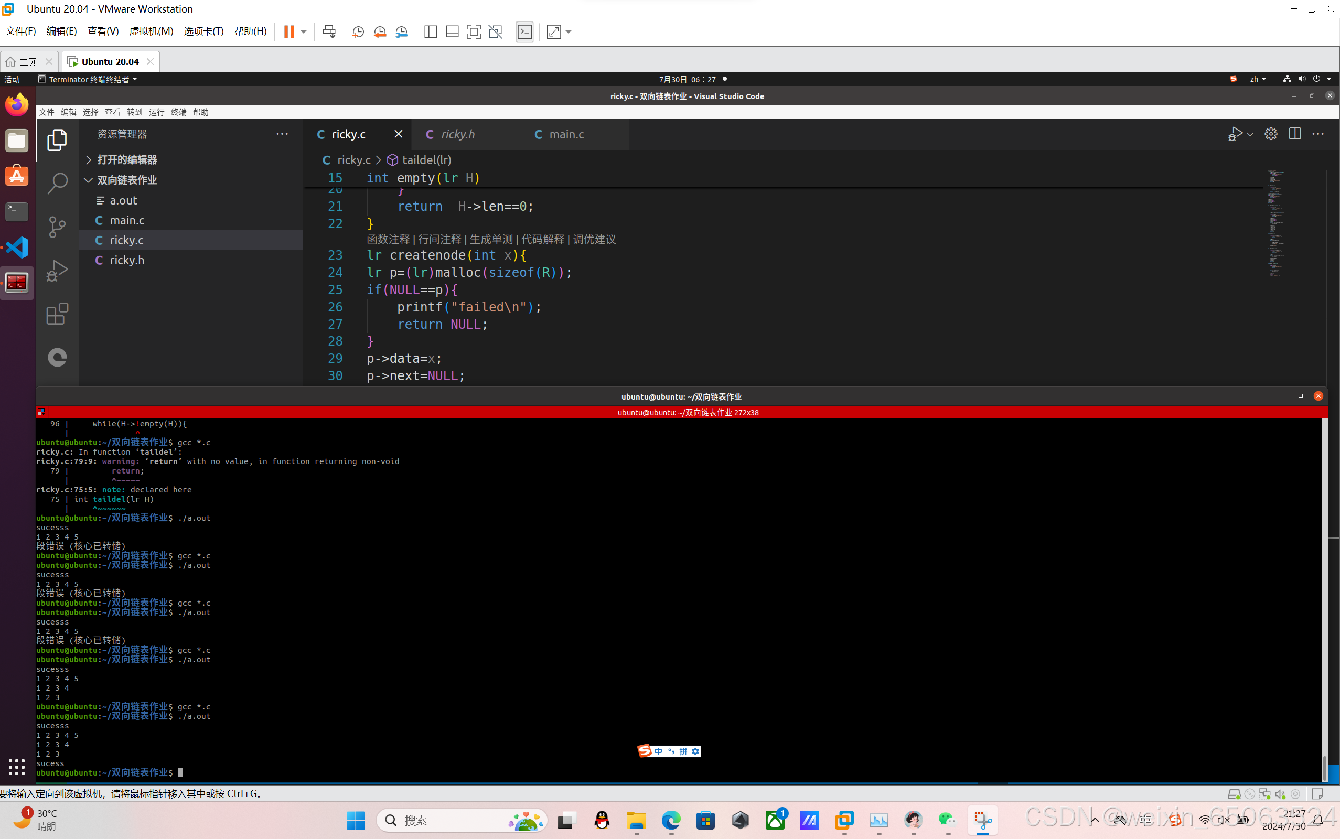The width and height of the screenshot is (1340, 839).
Task: Expand the 打开的编辑器 section
Action: point(127,160)
